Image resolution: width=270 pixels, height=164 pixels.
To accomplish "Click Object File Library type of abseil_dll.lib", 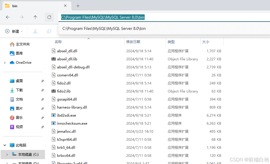I will [x=183, y=59].
